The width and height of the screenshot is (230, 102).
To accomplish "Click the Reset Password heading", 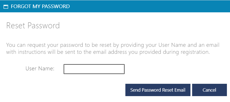I will click(33, 25).
